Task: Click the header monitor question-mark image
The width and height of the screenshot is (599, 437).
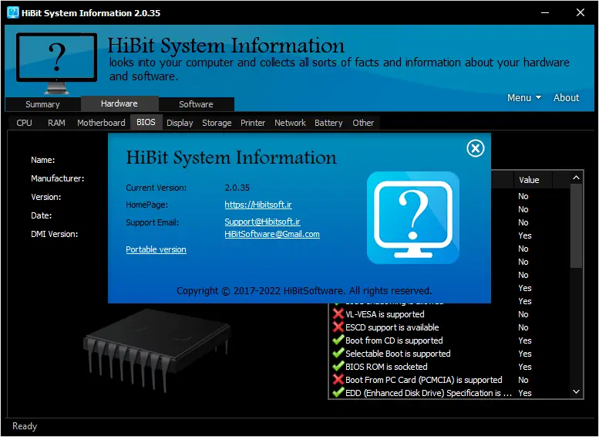Action: coord(56,63)
